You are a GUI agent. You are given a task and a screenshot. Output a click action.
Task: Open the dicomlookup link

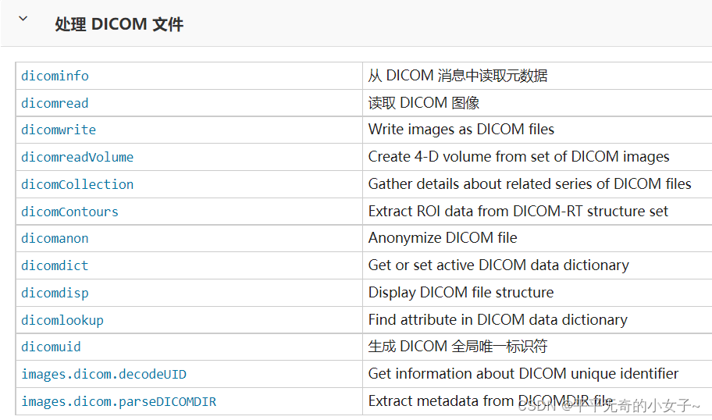click(62, 320)
